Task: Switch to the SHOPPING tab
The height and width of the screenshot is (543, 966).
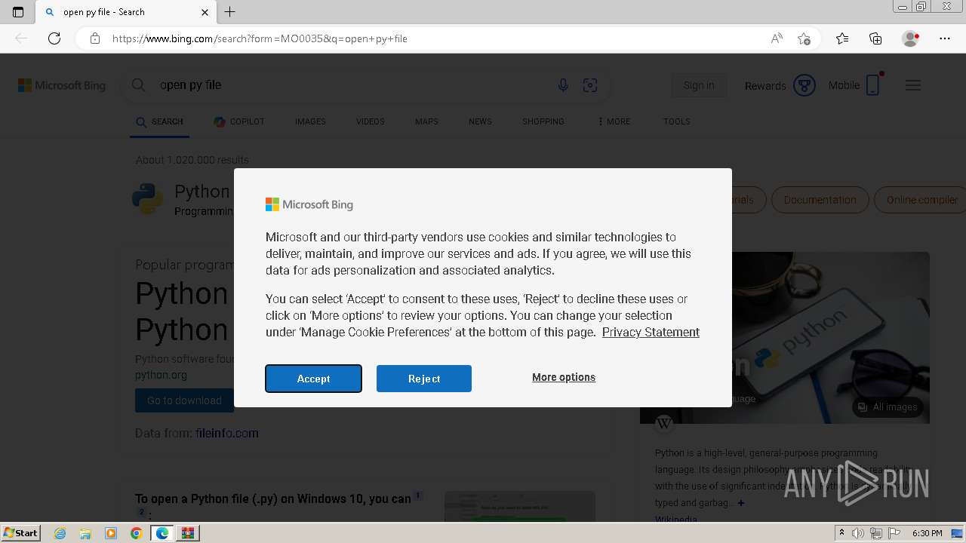Action: point(543,121)
